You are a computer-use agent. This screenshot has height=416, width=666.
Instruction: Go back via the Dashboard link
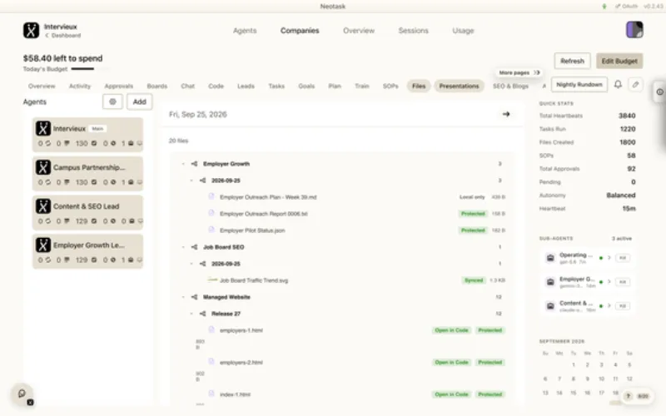coord(63,36)
